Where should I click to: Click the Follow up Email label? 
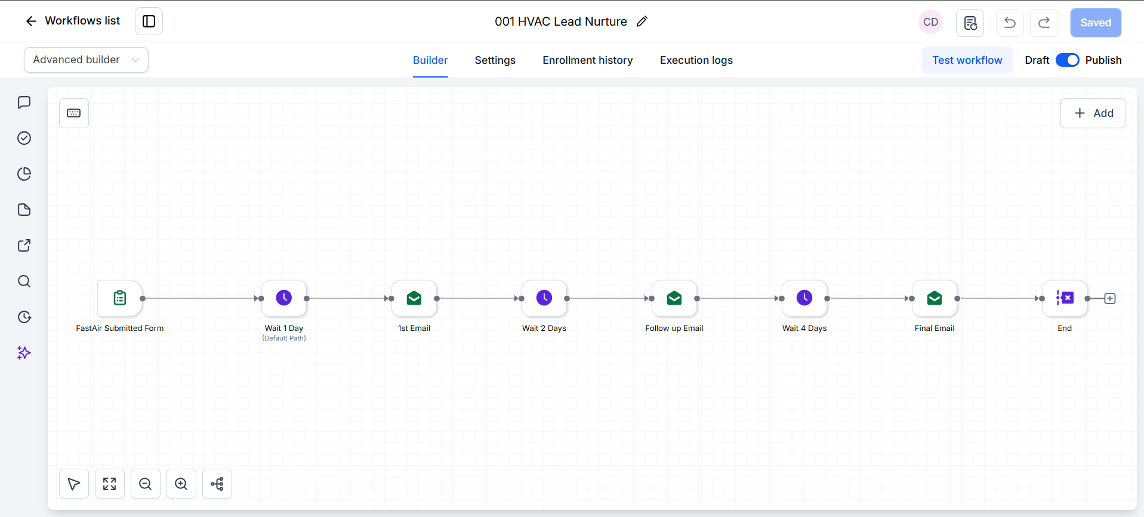pos(674,329)
